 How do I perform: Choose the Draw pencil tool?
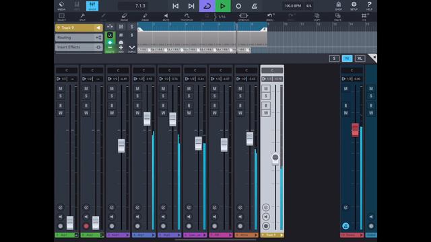[x=145, y=17]
